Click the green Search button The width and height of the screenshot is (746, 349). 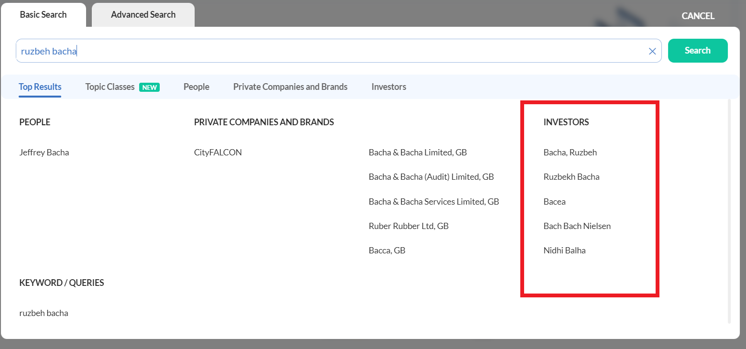697,51
